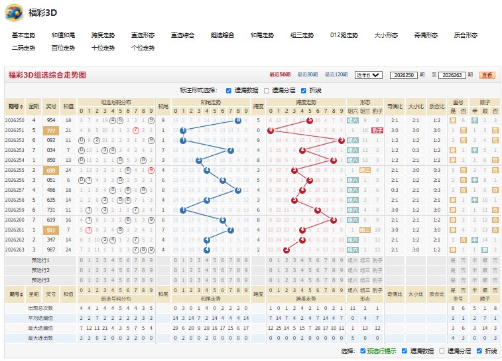
Task: Select 组六 in 预选行2 row
Action: pos(353,270)
